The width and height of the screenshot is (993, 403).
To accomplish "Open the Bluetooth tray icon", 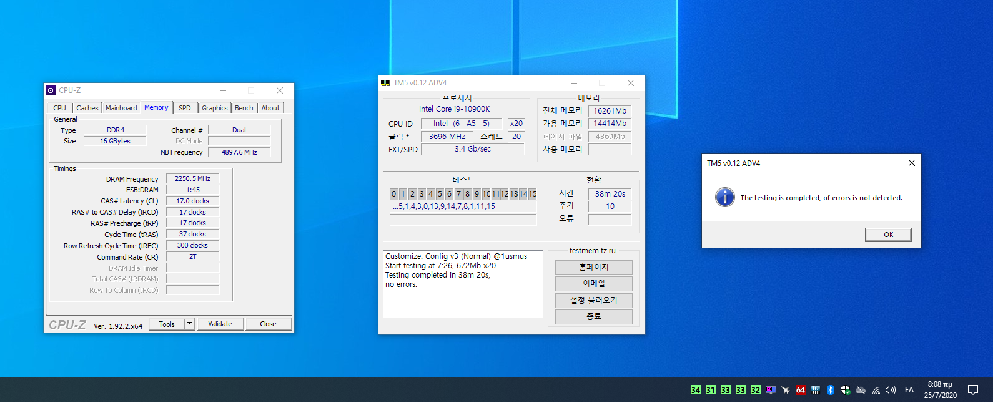I will pyautogui.click(x=831, y=390).
